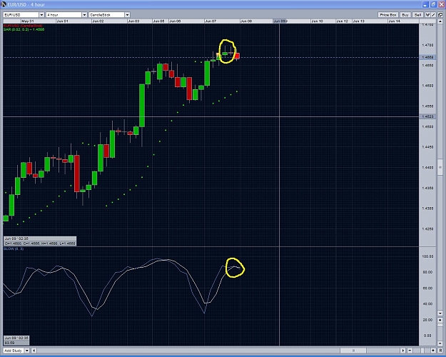Viewport: 446px width, 357px height.
Task: Click the OHLC info box on chart
Action: point(40,241)
